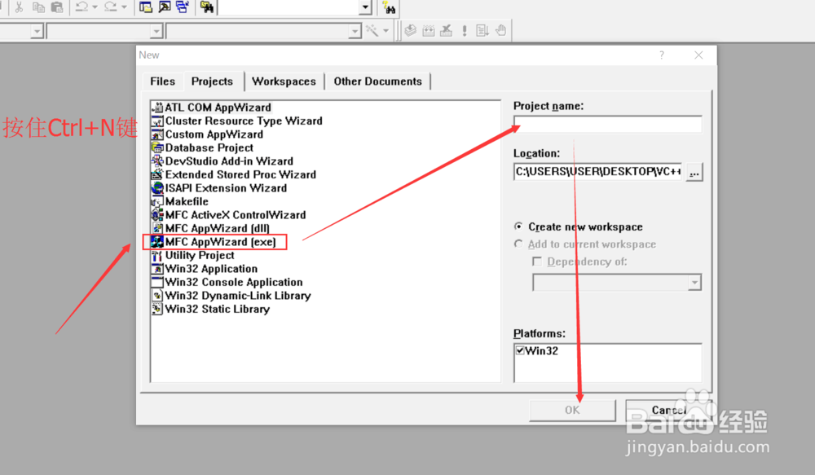Click the OK button
The width and height of the screenshot is (815, 475).
(572, 410)
